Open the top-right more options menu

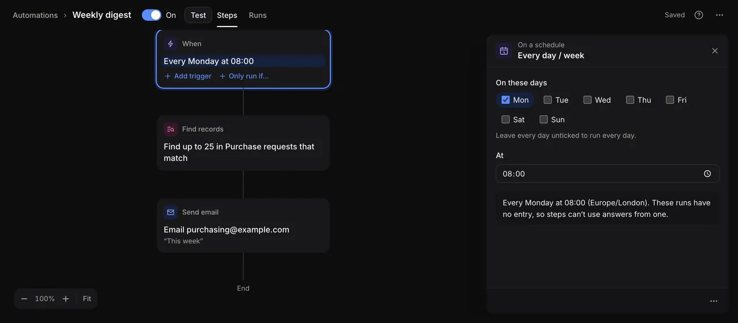point(720,15)
